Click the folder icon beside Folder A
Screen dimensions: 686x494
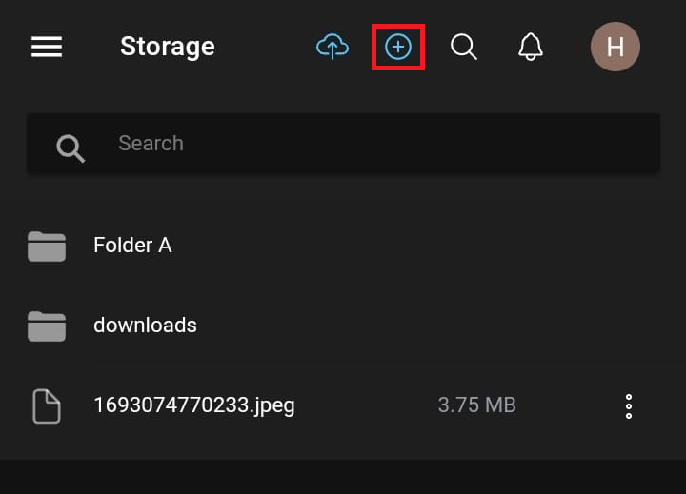point(47,246)
